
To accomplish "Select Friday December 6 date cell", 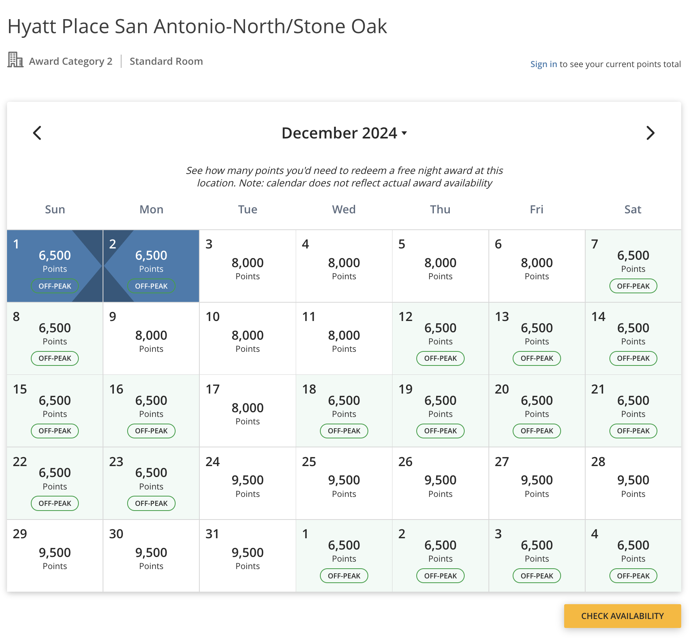I will (x=537, y=266).
